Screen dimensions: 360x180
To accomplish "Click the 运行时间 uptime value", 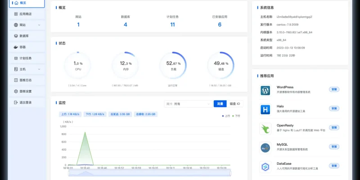I will (286, 55).
